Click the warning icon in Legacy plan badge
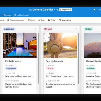101x101 pixels. pyautogui.click(x=61, y=10)
